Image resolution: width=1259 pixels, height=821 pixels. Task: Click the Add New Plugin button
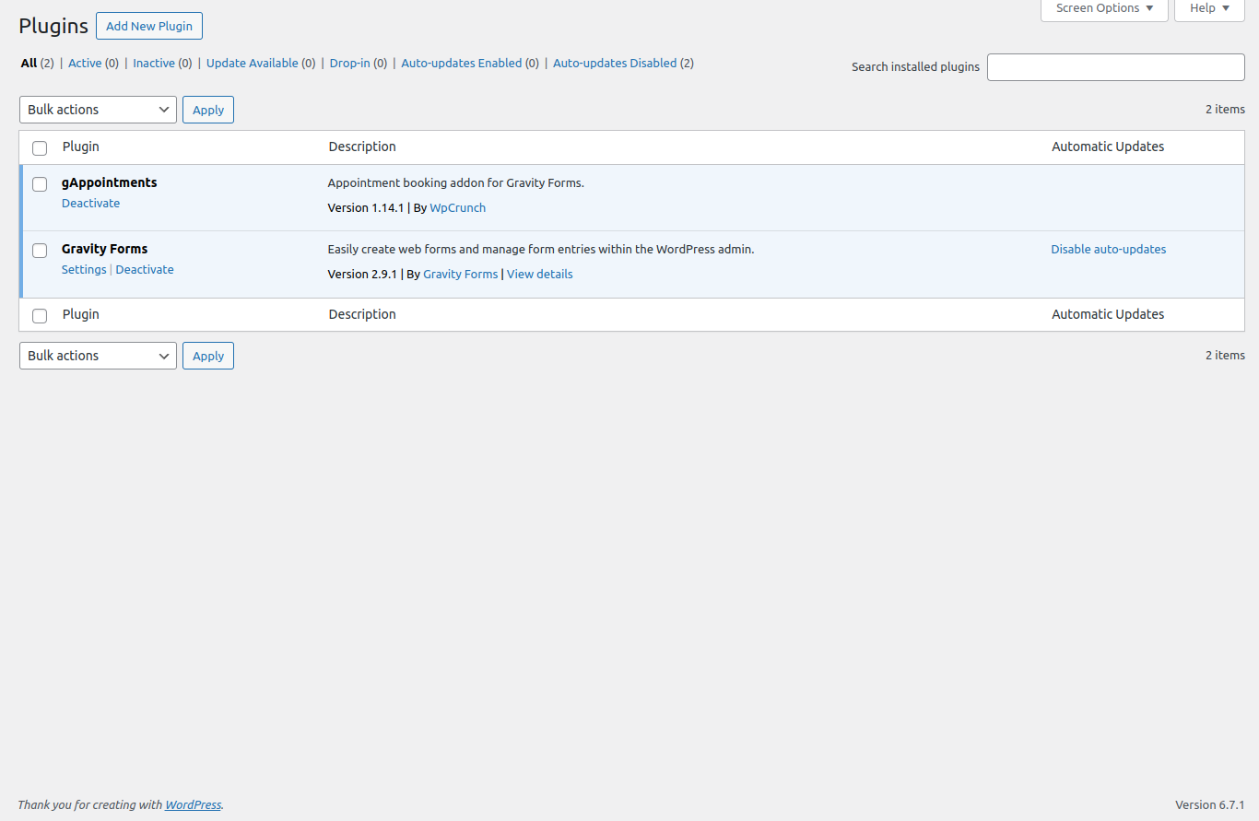pos(149,26)
